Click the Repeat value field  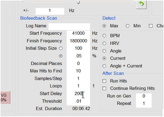click(x=144, y=104)
